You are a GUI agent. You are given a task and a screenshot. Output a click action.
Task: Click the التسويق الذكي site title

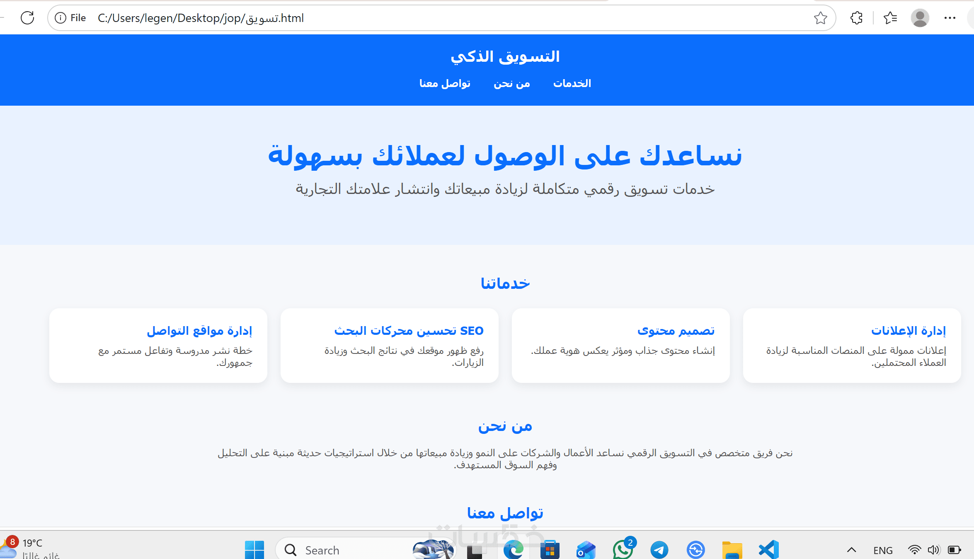click(x=505, y=56)
